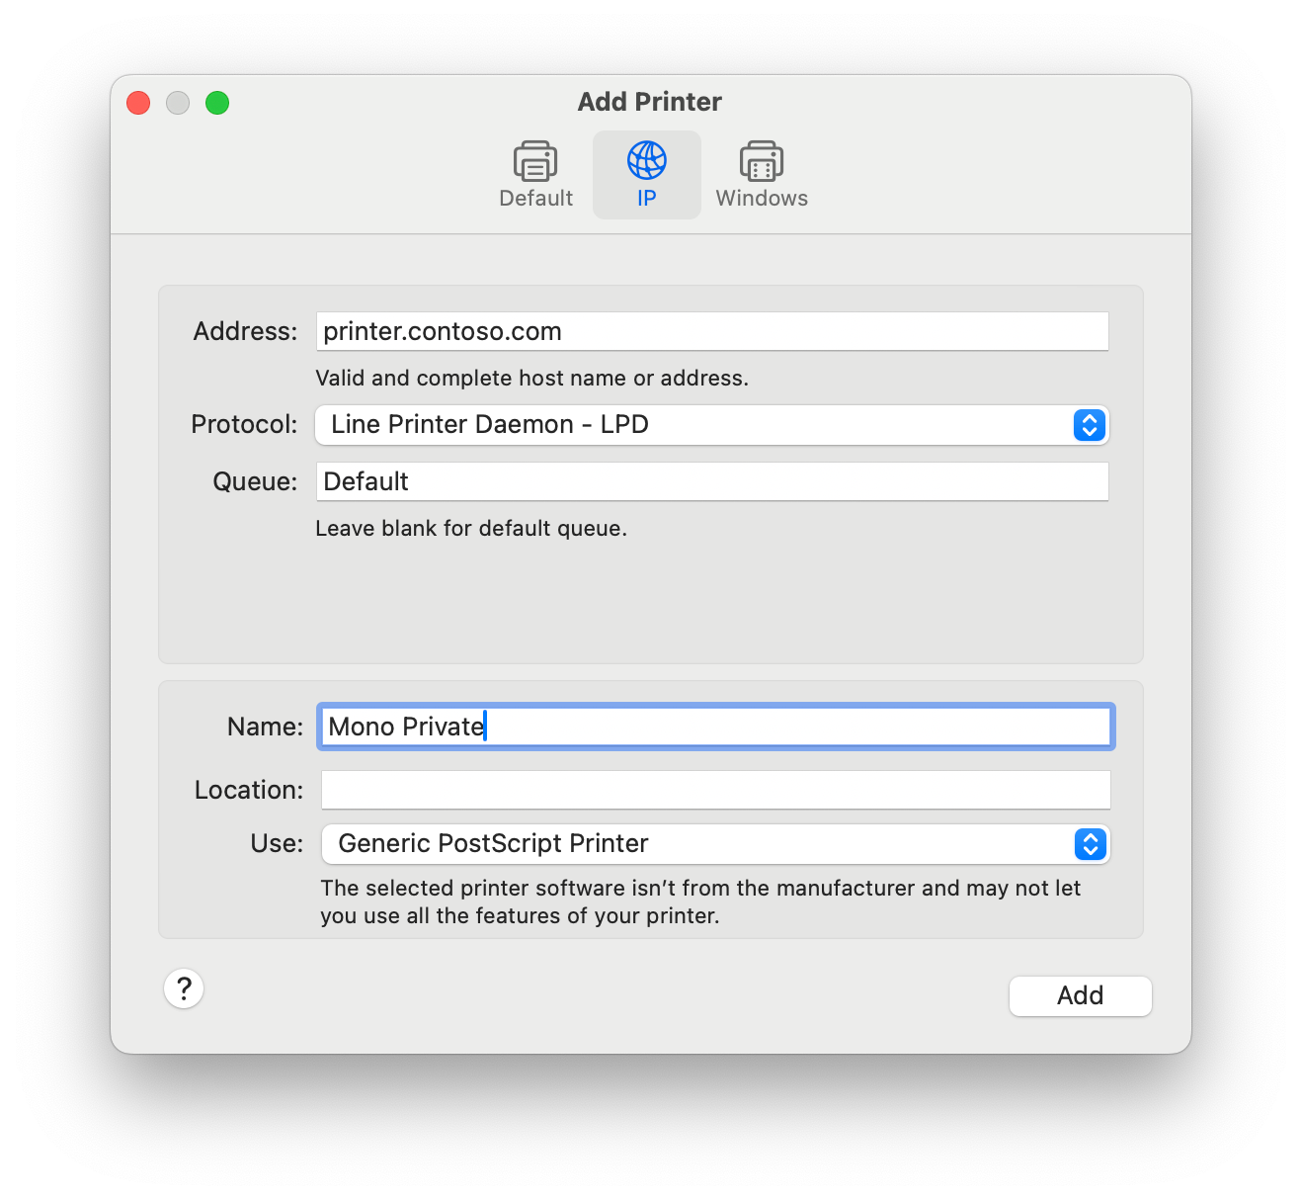Viewport: 1302px width, 1200px height.
Task: Click the gray minimize window button
Action: click(178, 103)
